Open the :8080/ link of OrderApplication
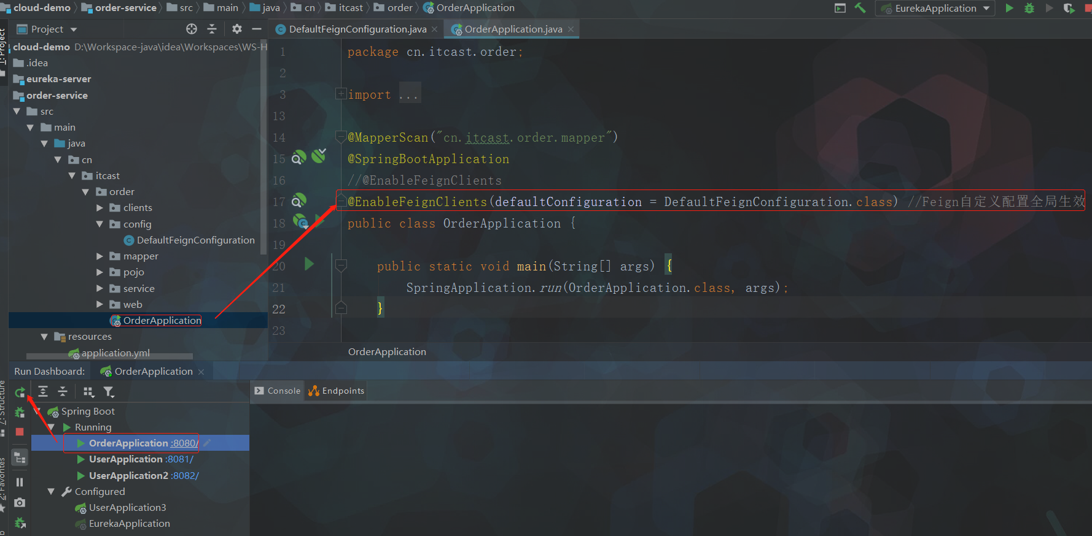Screen dimensions: 1092x536 [x=185, y=443]
